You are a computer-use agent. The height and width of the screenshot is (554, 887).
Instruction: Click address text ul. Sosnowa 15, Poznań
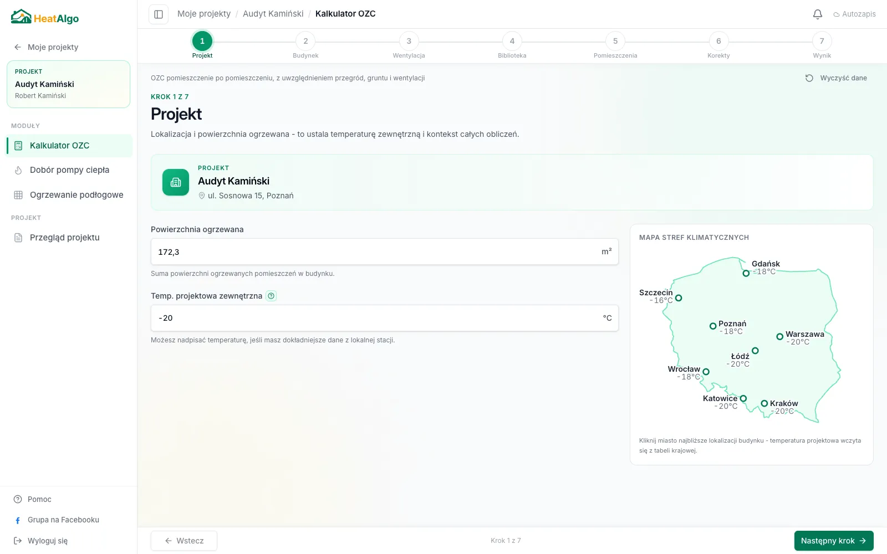(251, 196)
